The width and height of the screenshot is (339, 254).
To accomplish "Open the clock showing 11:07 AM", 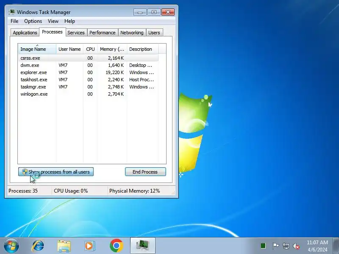I will [x=317, y=246].
